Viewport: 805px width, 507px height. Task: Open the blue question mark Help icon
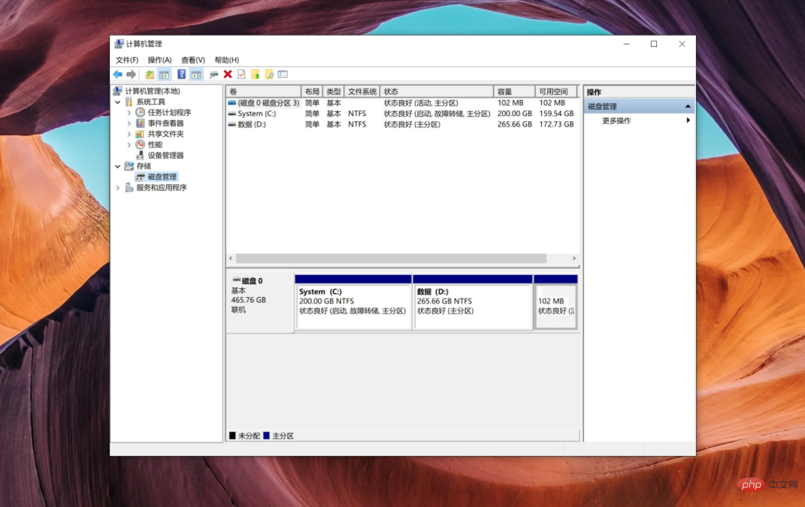[181, 74]
